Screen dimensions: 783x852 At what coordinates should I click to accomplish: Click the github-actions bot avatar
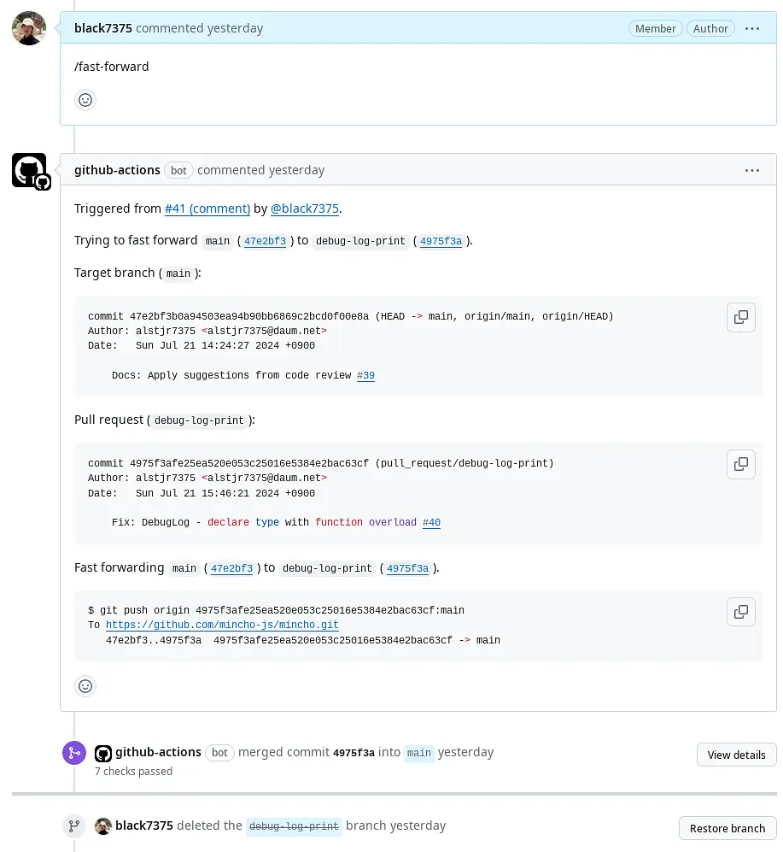31,171
